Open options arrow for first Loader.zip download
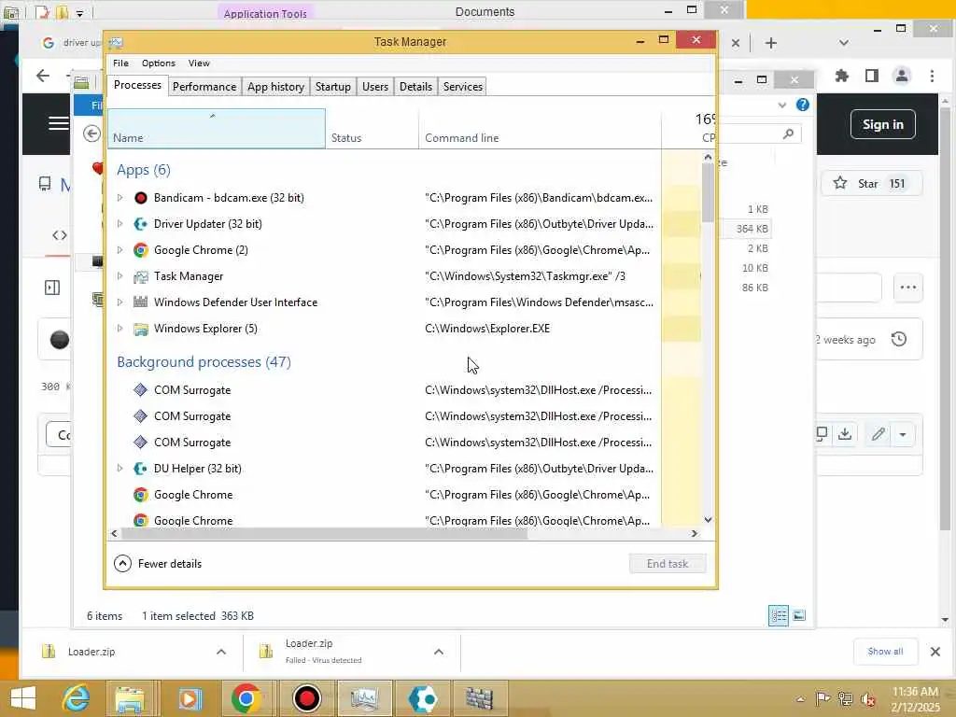The height and width of the screenshot is (717, 956). click(x=221, y=652)
